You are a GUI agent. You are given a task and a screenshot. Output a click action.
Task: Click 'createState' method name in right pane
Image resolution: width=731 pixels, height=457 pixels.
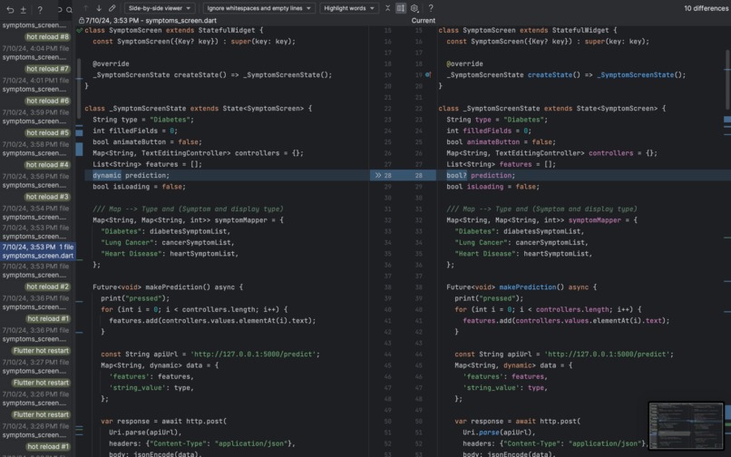coord(550,75)
